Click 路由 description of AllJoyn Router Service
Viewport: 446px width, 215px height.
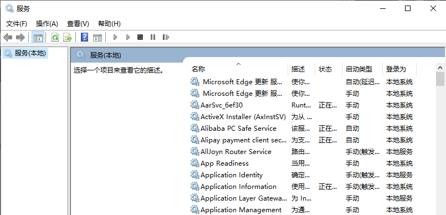[301, 152]
